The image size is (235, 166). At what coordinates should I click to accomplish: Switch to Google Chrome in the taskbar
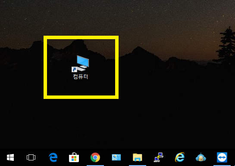click(95, 157)
